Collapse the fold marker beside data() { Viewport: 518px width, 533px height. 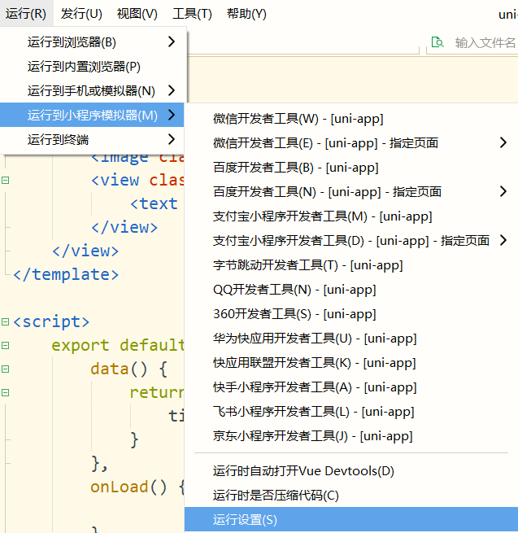click(5, 369)
